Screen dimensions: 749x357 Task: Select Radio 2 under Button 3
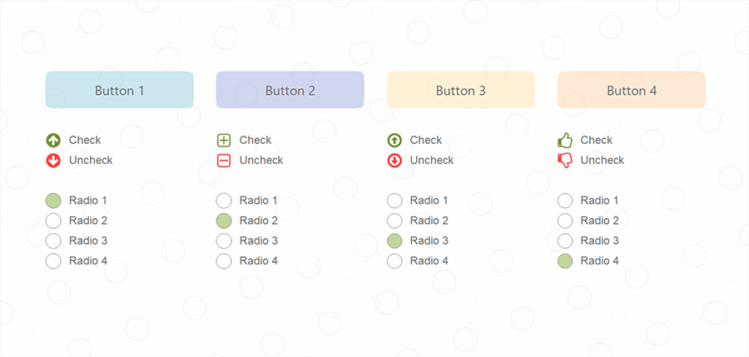(x=394, y=221)
